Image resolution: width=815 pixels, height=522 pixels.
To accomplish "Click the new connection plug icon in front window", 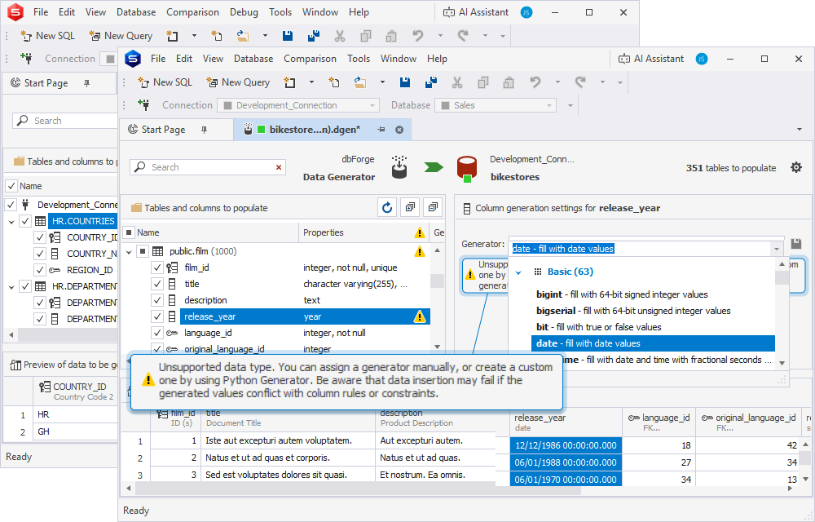I will point(144,105).
